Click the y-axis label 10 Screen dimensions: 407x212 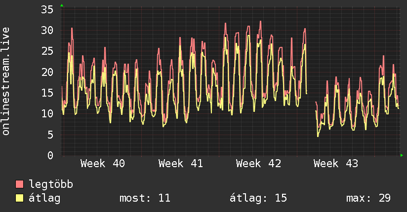[47, 113]
